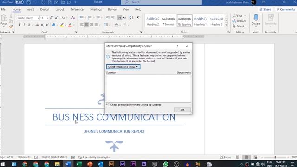Open the Compatibility Checker help question mark

177,46
